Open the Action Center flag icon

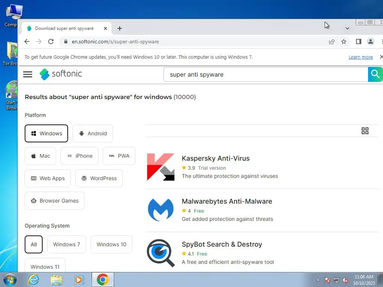click(327, 280)
